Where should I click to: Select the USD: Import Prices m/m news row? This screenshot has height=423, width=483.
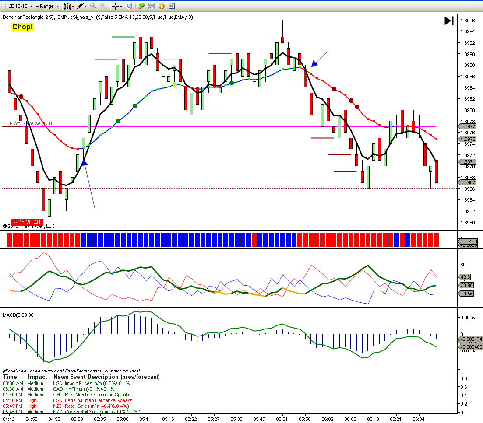point(67,383)
